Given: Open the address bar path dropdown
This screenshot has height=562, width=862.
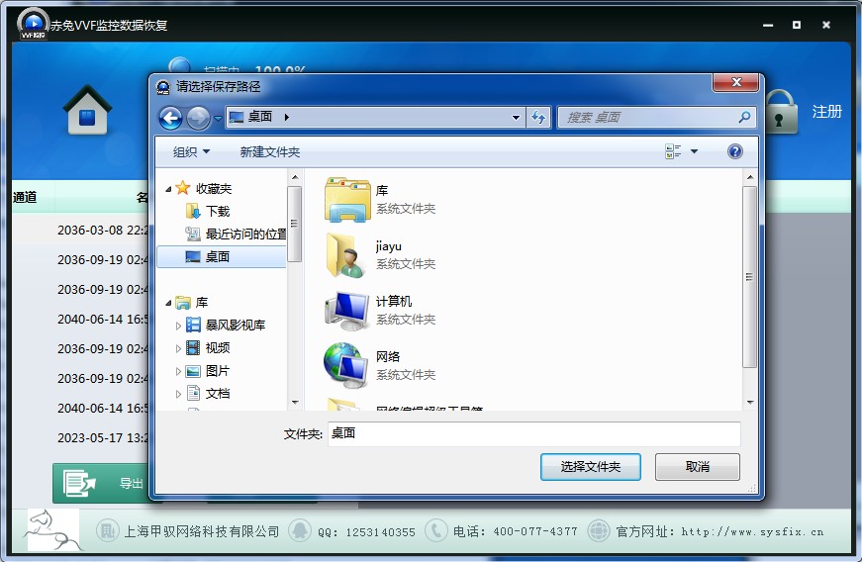Looking at the screenshot, I should click(516, 118).
